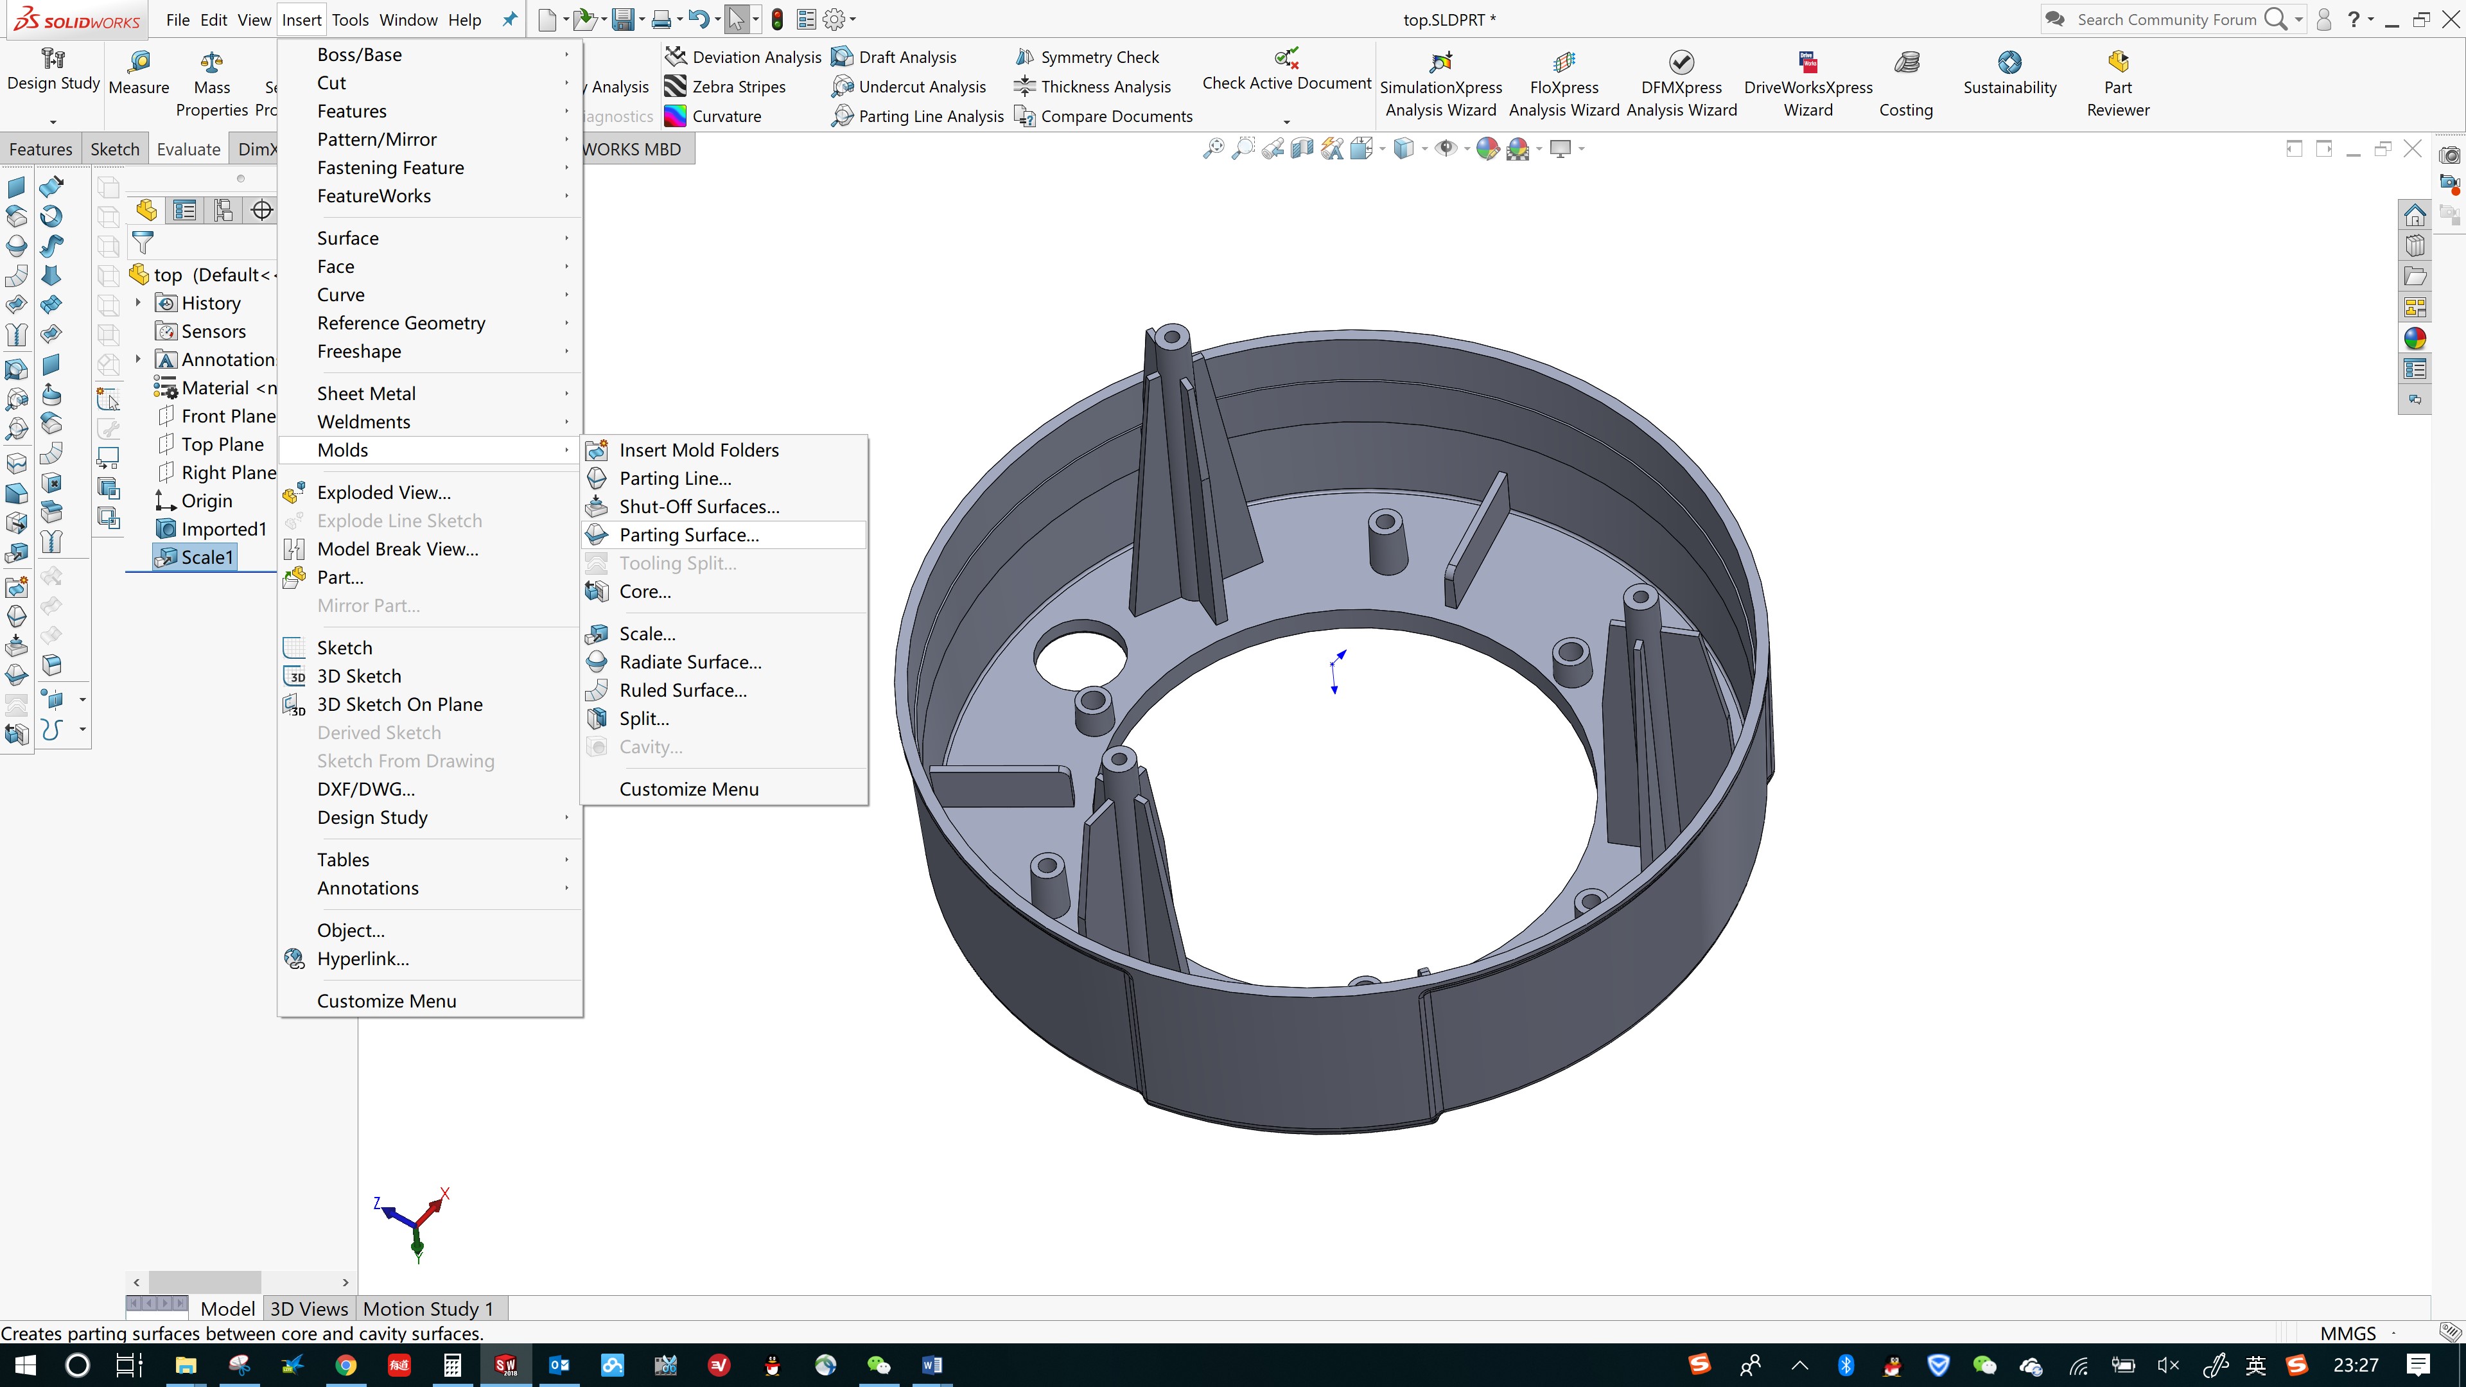The image size is (2466, 1387).
Task: Open the Costing tool
Action: tap(1905, 63)
